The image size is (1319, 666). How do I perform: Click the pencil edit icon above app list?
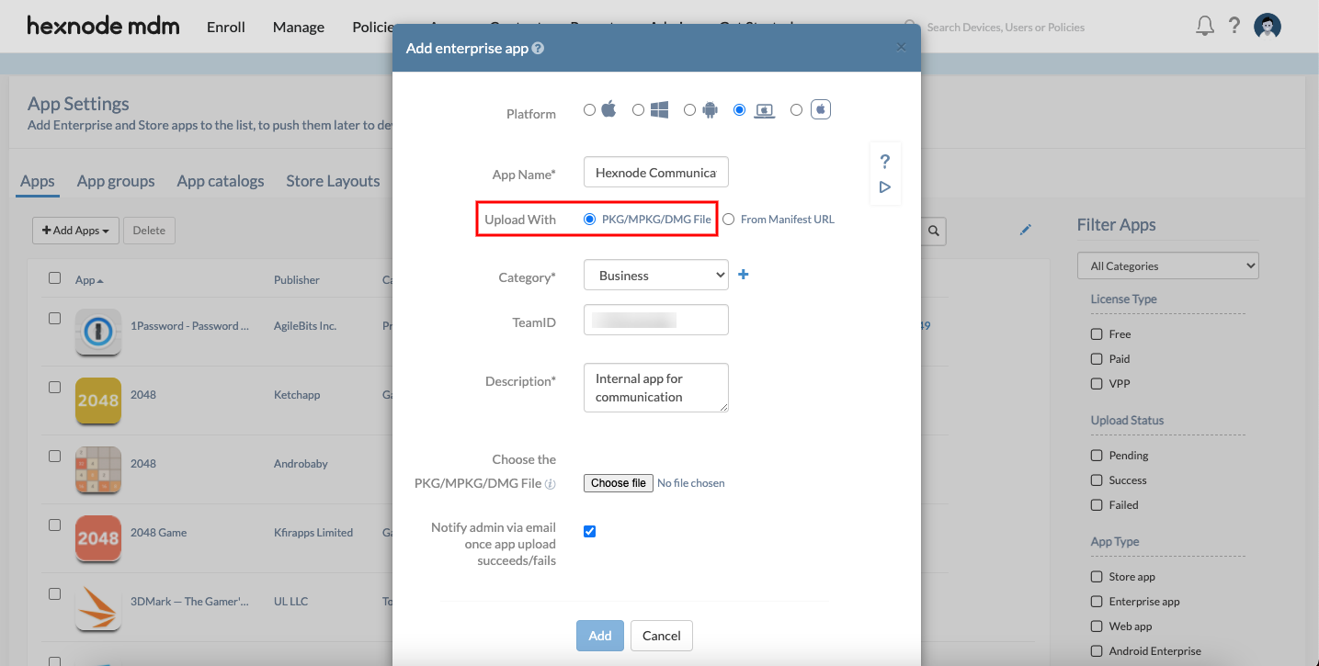[x=1026, y=230]
